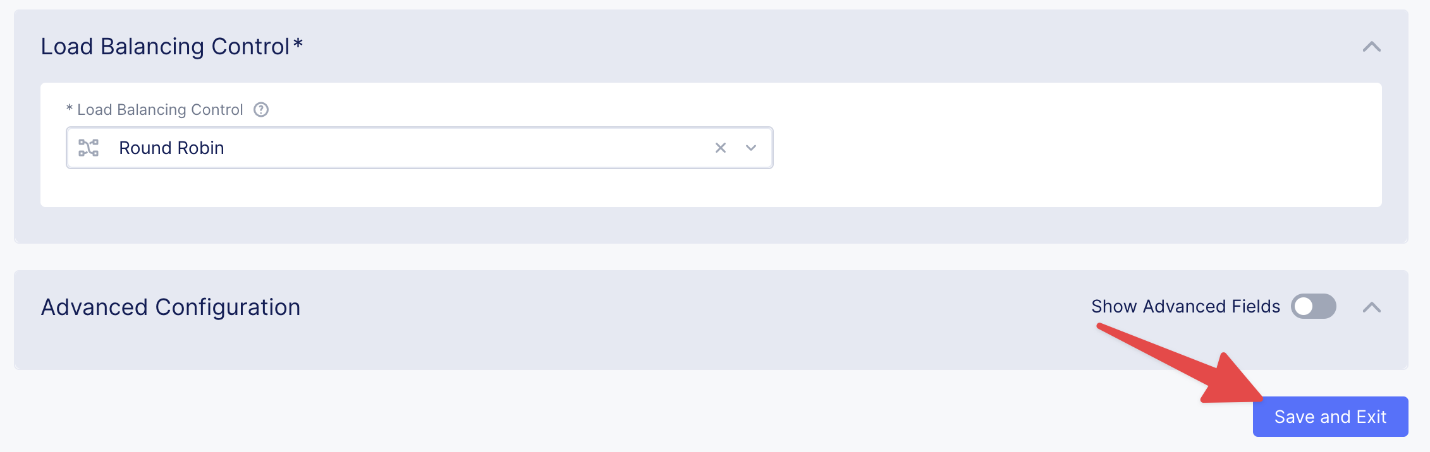The height and width of the screenshot is (452, 1430).
Task: Click the help icon beside Load Balancing Control
Action: pyautogui.click(x=261, y=110)
